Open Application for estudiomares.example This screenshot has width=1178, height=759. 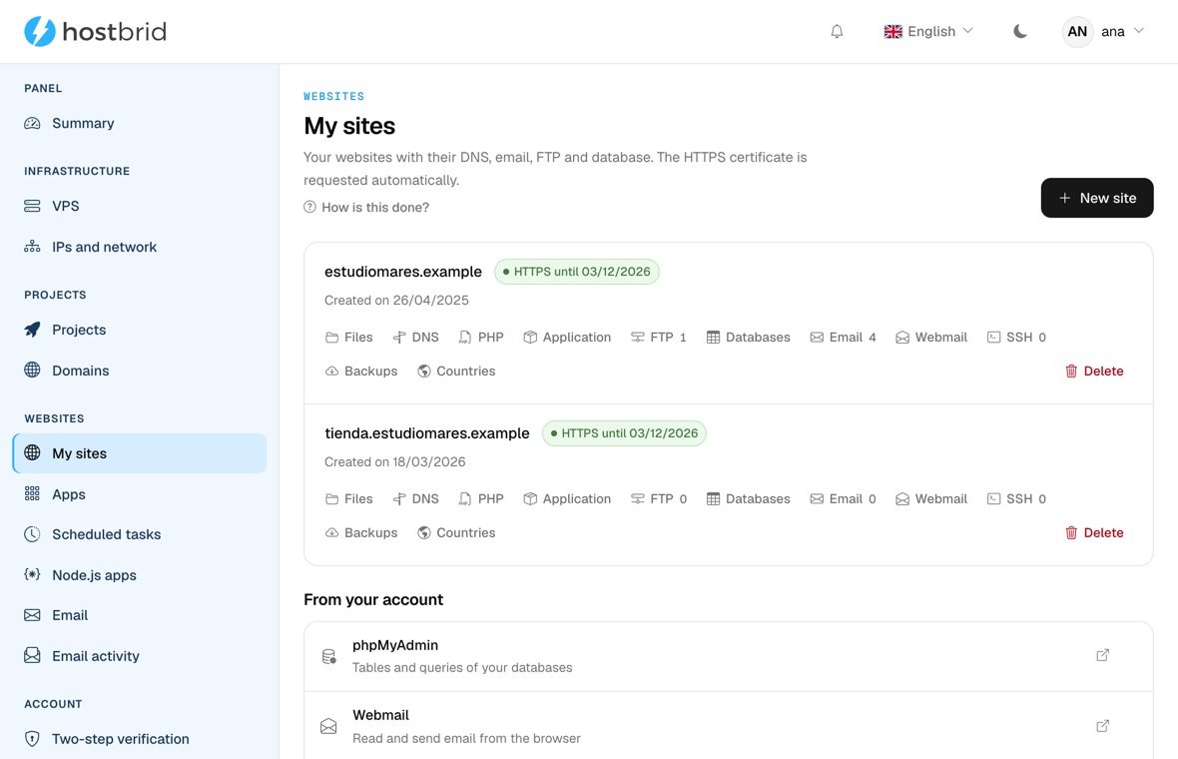[x=567, y=338]
